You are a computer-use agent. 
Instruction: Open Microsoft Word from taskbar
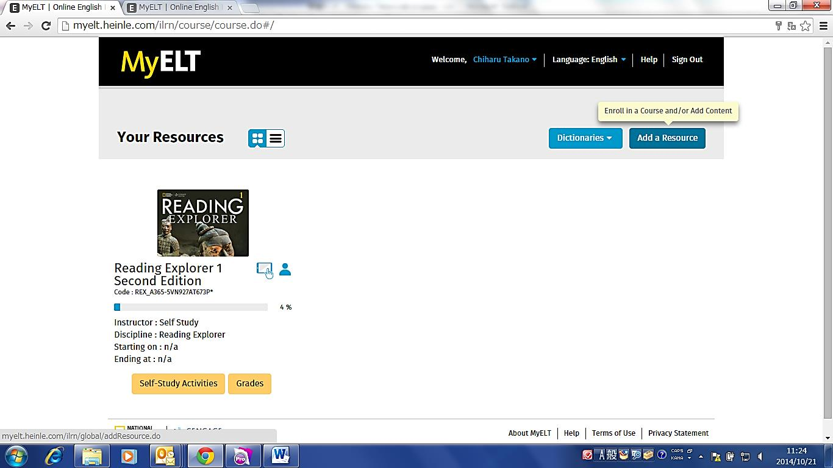coord(281,456)
